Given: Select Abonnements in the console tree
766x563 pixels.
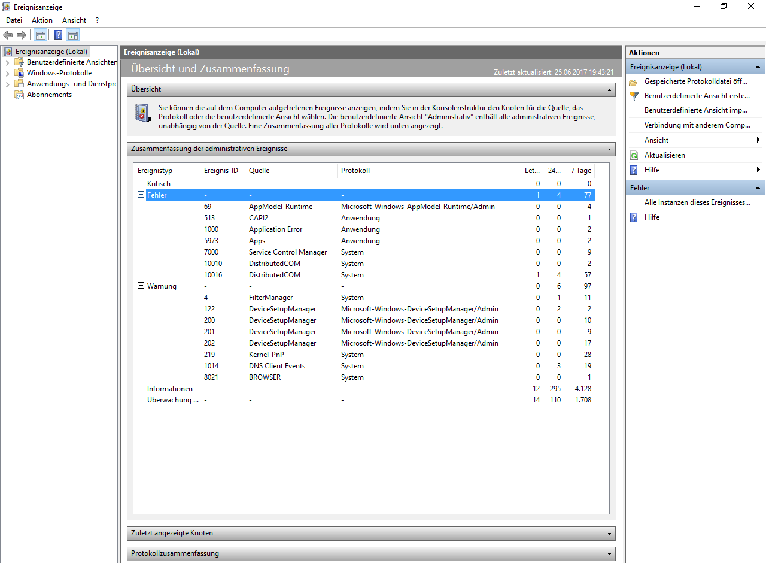Looking at the screenshot, I should pos(49,95).
